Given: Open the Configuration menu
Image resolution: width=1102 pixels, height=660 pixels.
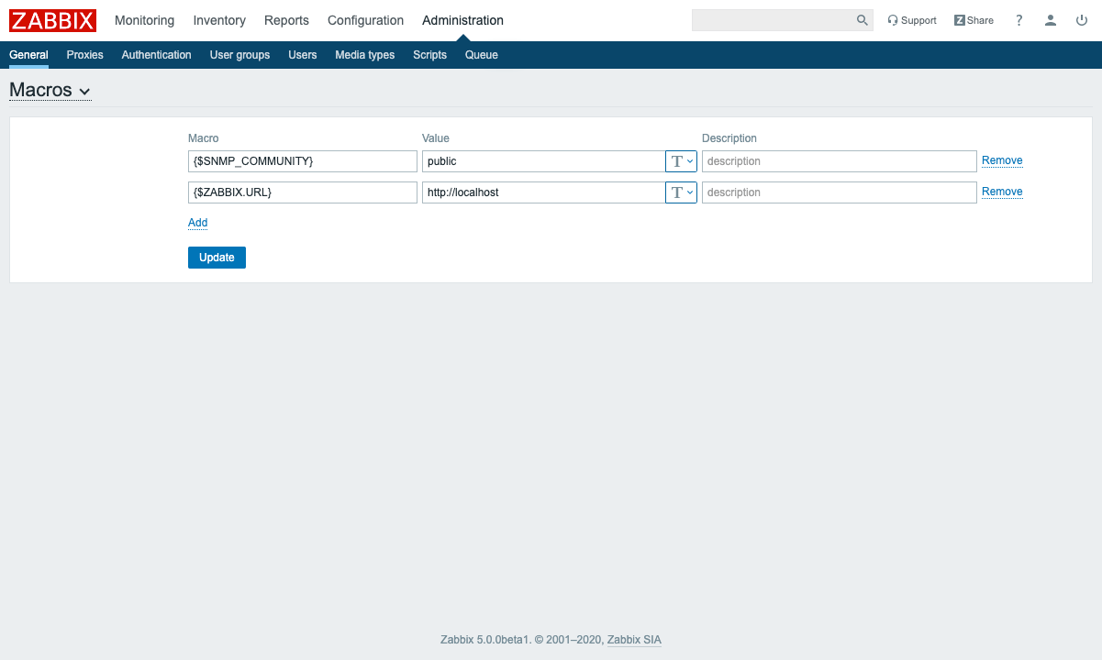Looking at the screenshot, I should pyautogui.click(x=365, y=20).
